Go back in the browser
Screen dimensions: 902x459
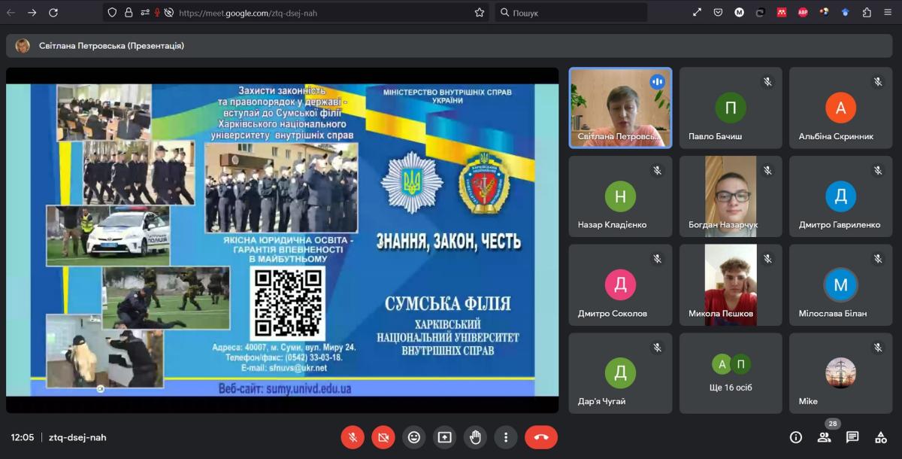(x=11, y=12)
